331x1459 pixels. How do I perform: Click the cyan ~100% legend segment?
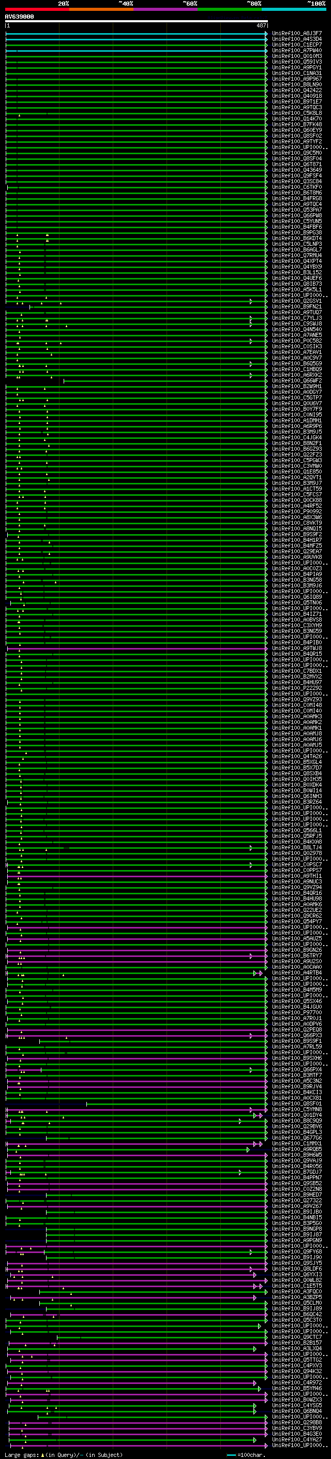click(x=294, y=9)
